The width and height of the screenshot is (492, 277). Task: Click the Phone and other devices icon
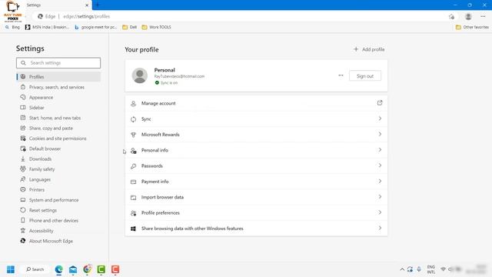[23, 221]
